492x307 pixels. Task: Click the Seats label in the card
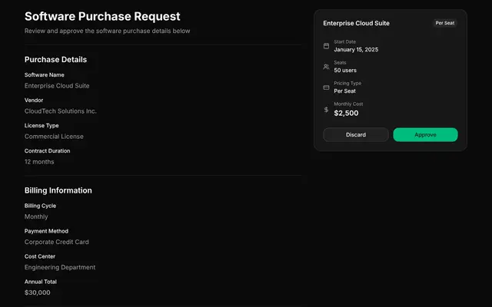click(340, 63)
